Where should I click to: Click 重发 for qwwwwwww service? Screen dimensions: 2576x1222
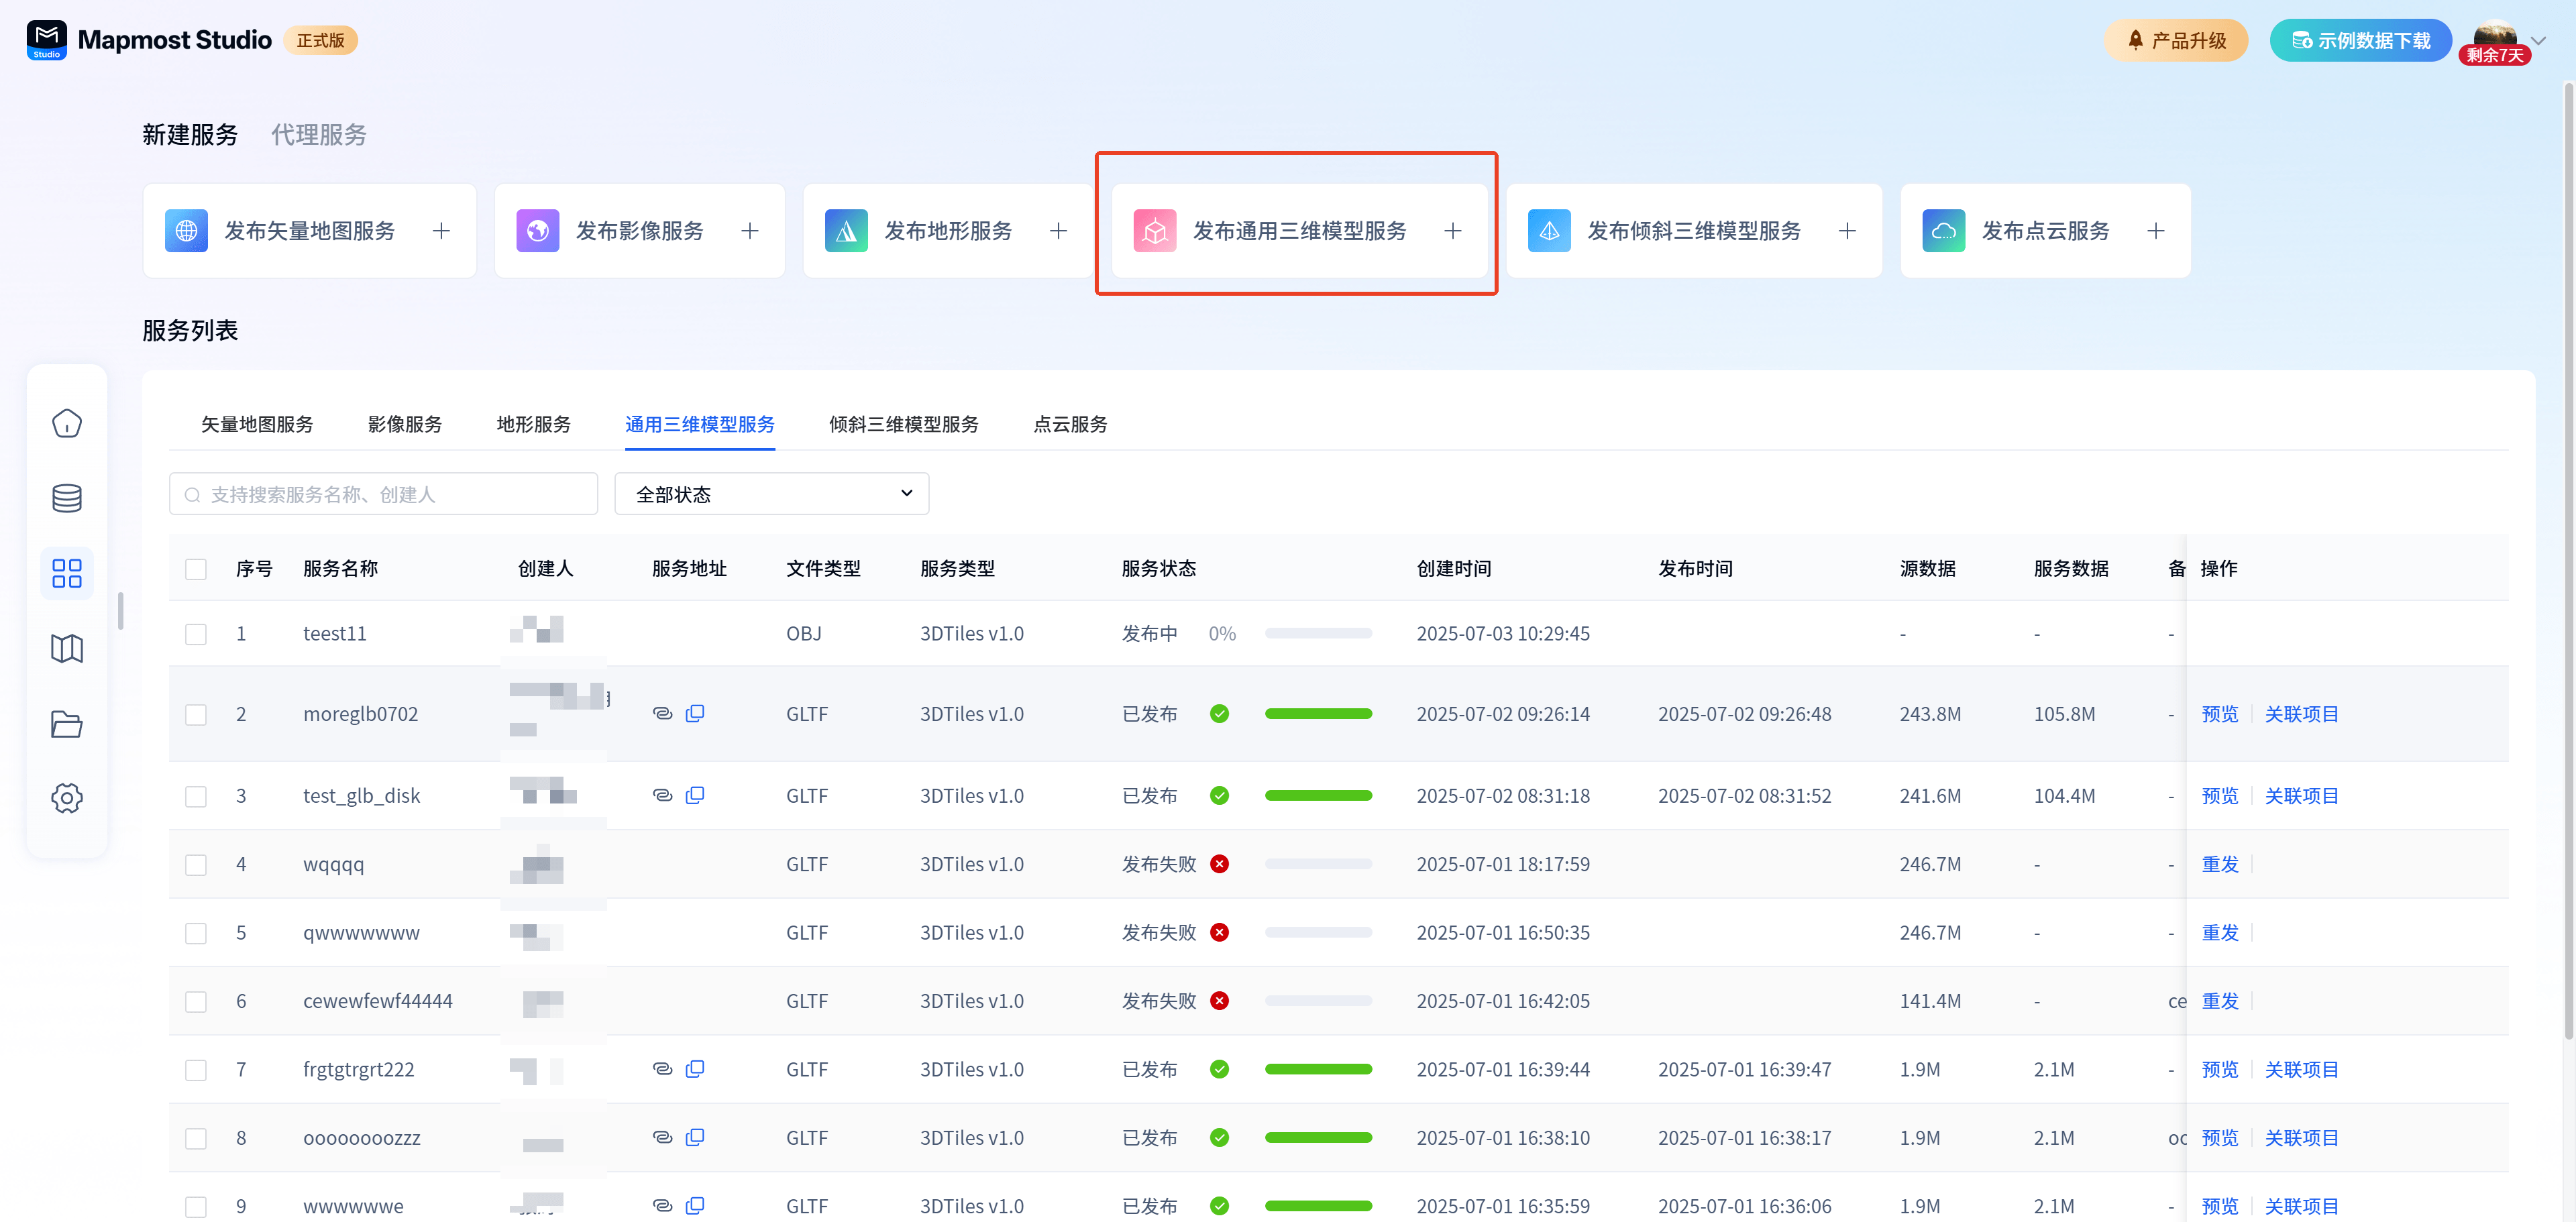click(x=2219, y=932)
